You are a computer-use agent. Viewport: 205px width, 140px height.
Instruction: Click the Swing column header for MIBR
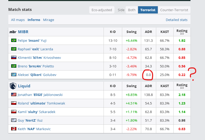click(x=131, y=32)
